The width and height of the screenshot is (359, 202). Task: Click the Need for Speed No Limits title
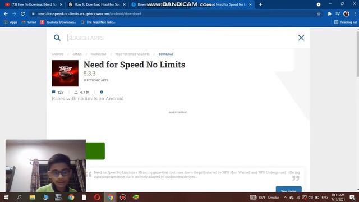pyautogui.click(x=135, y=65)
